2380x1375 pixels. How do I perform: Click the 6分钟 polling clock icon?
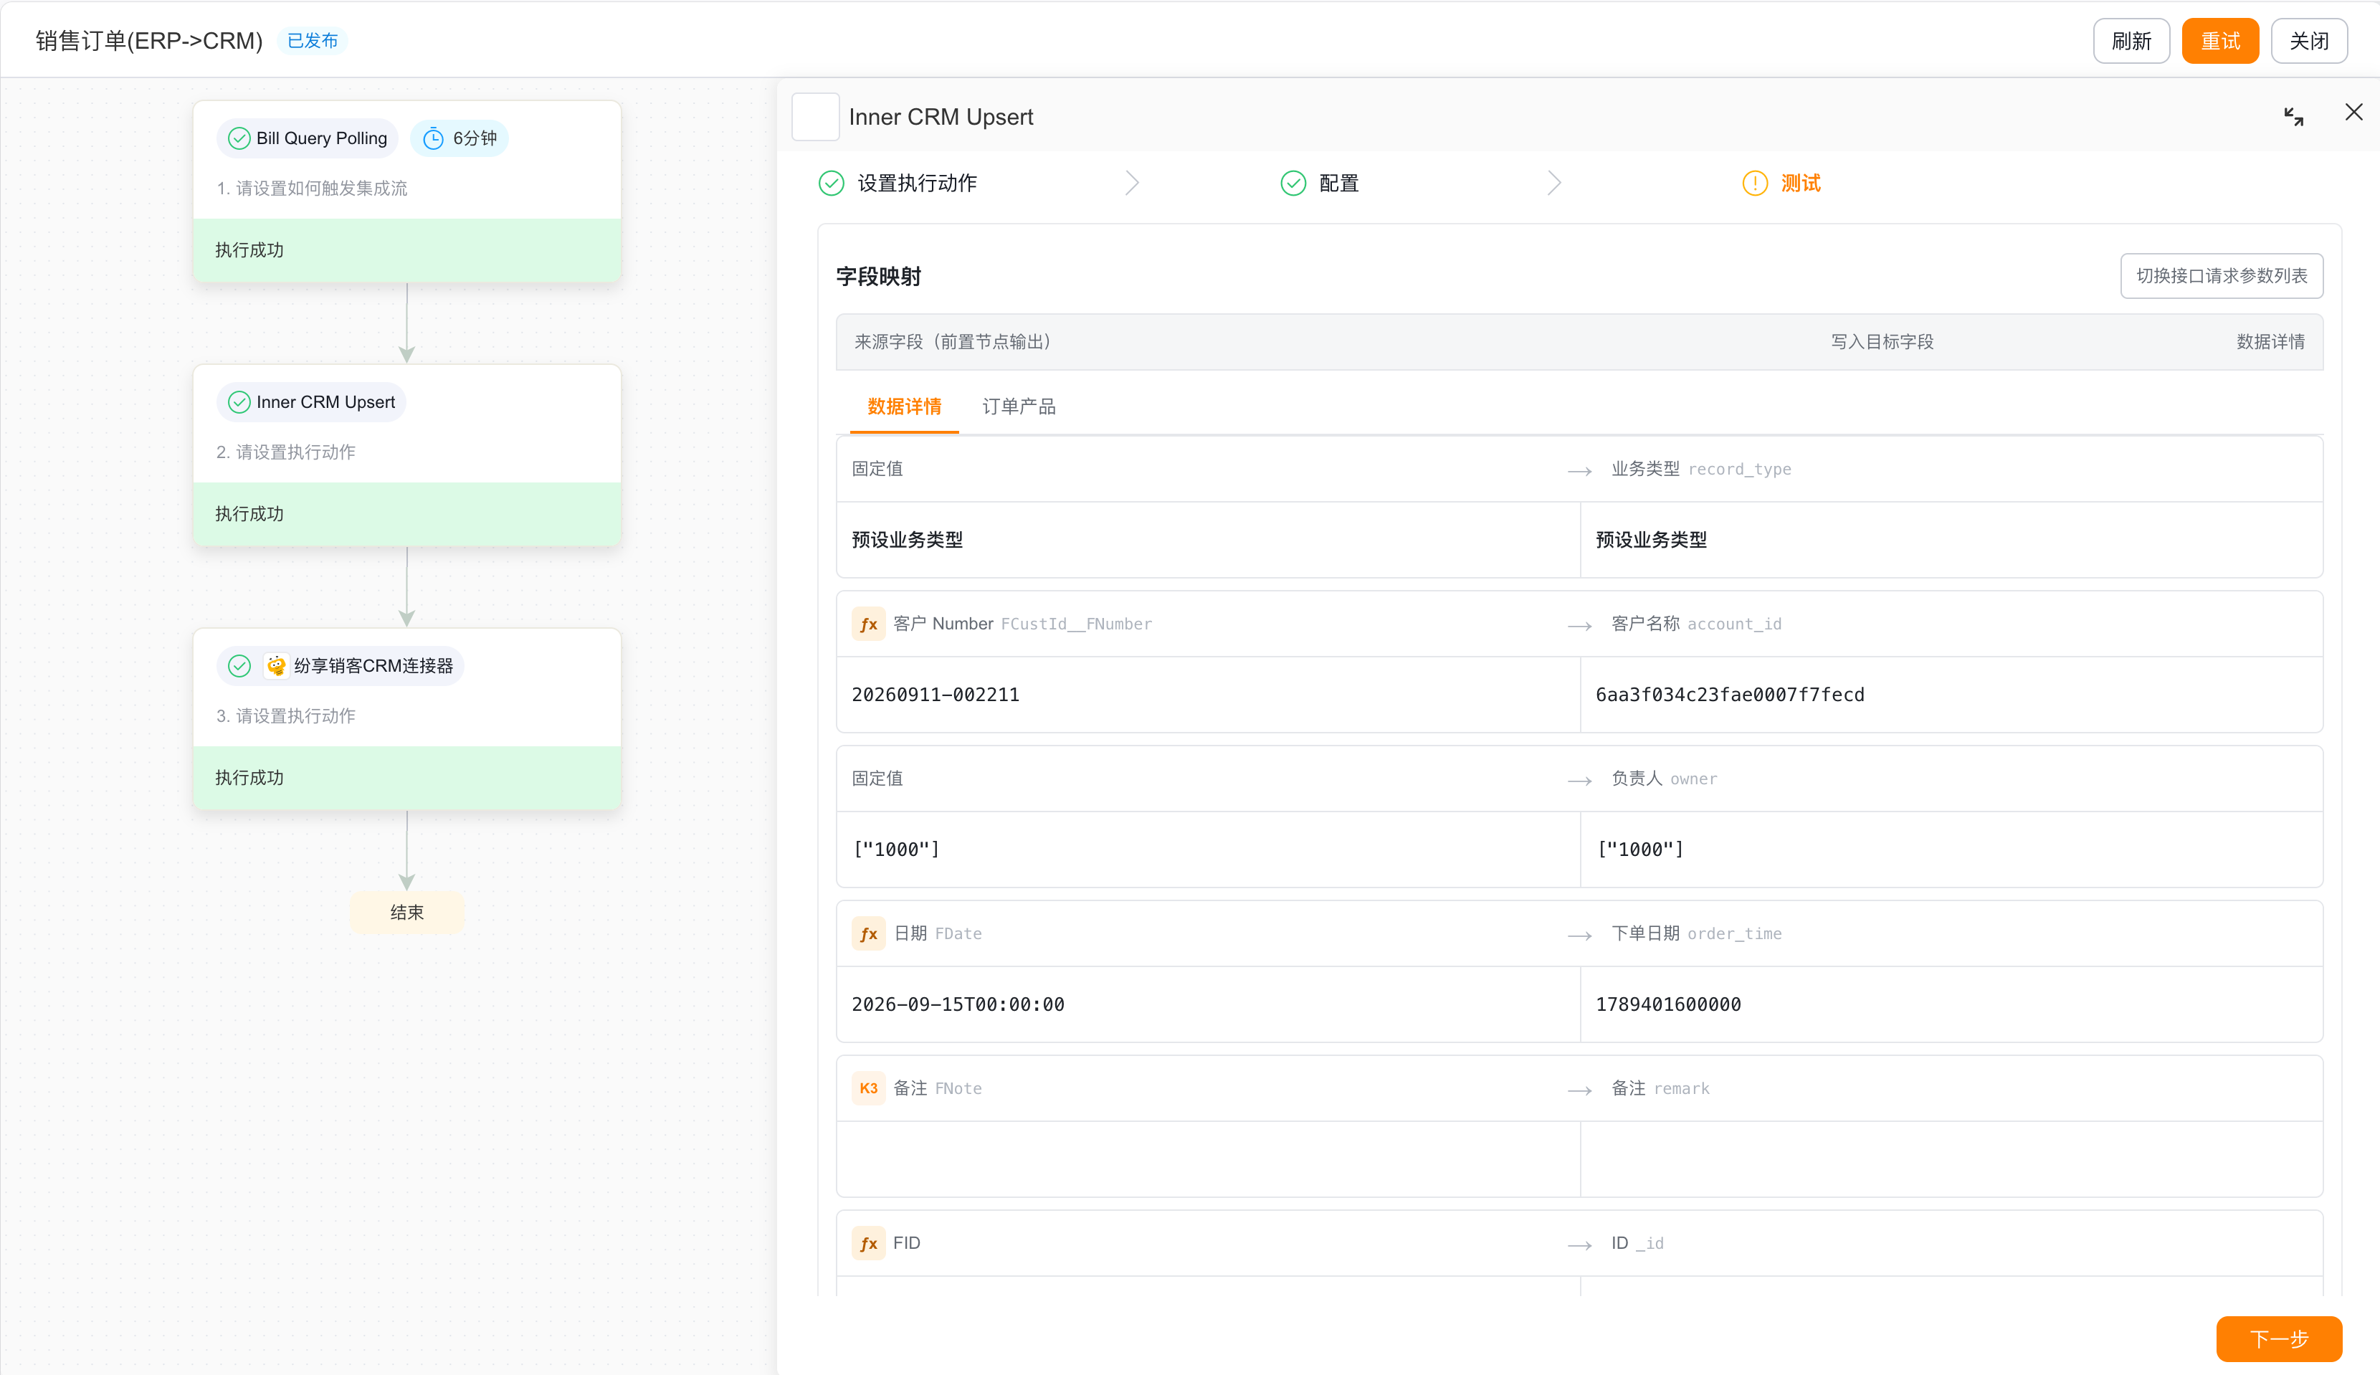point(433,139)
